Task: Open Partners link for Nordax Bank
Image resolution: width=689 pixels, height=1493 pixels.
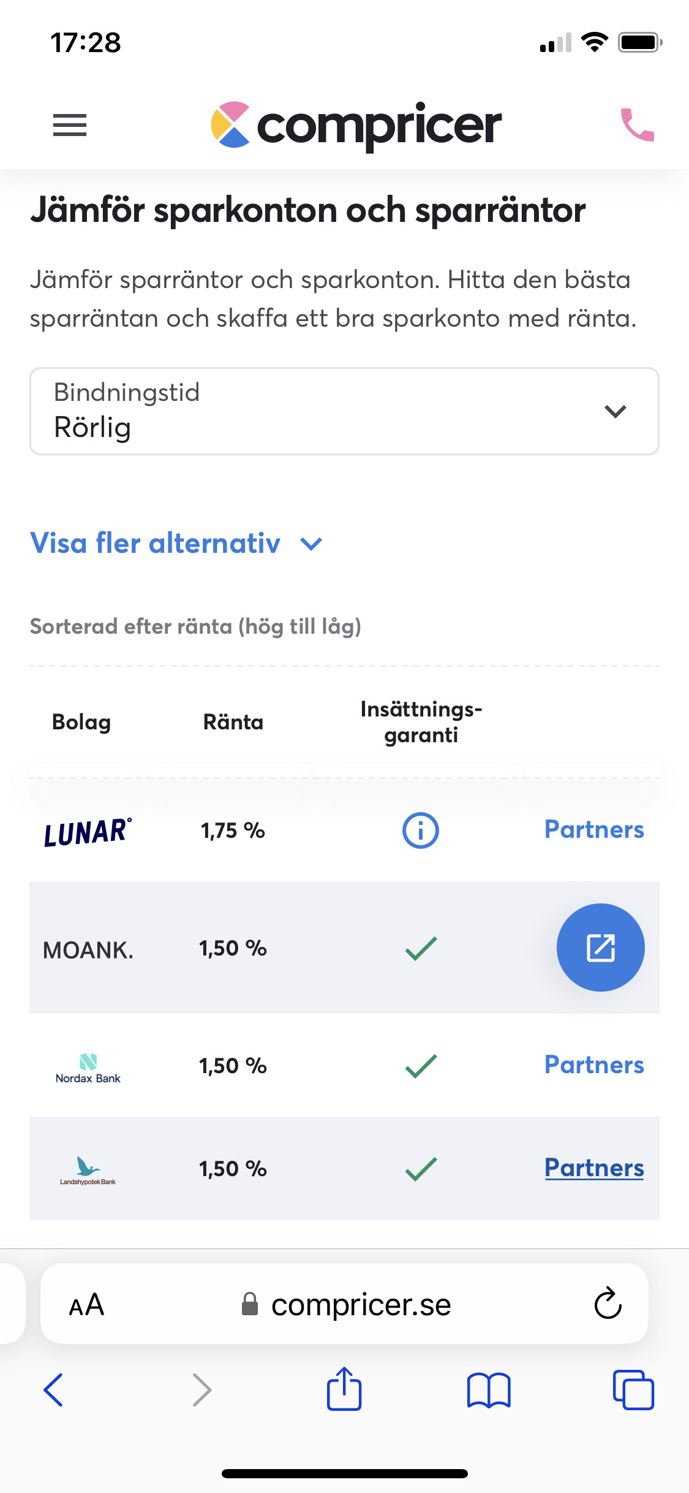Action: click(x=593, y=1065)
